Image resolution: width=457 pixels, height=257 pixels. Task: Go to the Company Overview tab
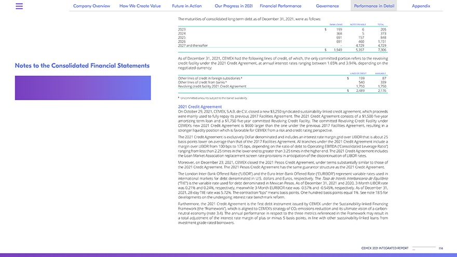coord(91,6)
